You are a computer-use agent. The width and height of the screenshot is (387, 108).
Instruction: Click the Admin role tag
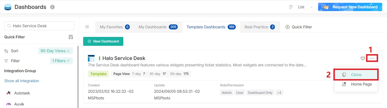pos(227,92)
